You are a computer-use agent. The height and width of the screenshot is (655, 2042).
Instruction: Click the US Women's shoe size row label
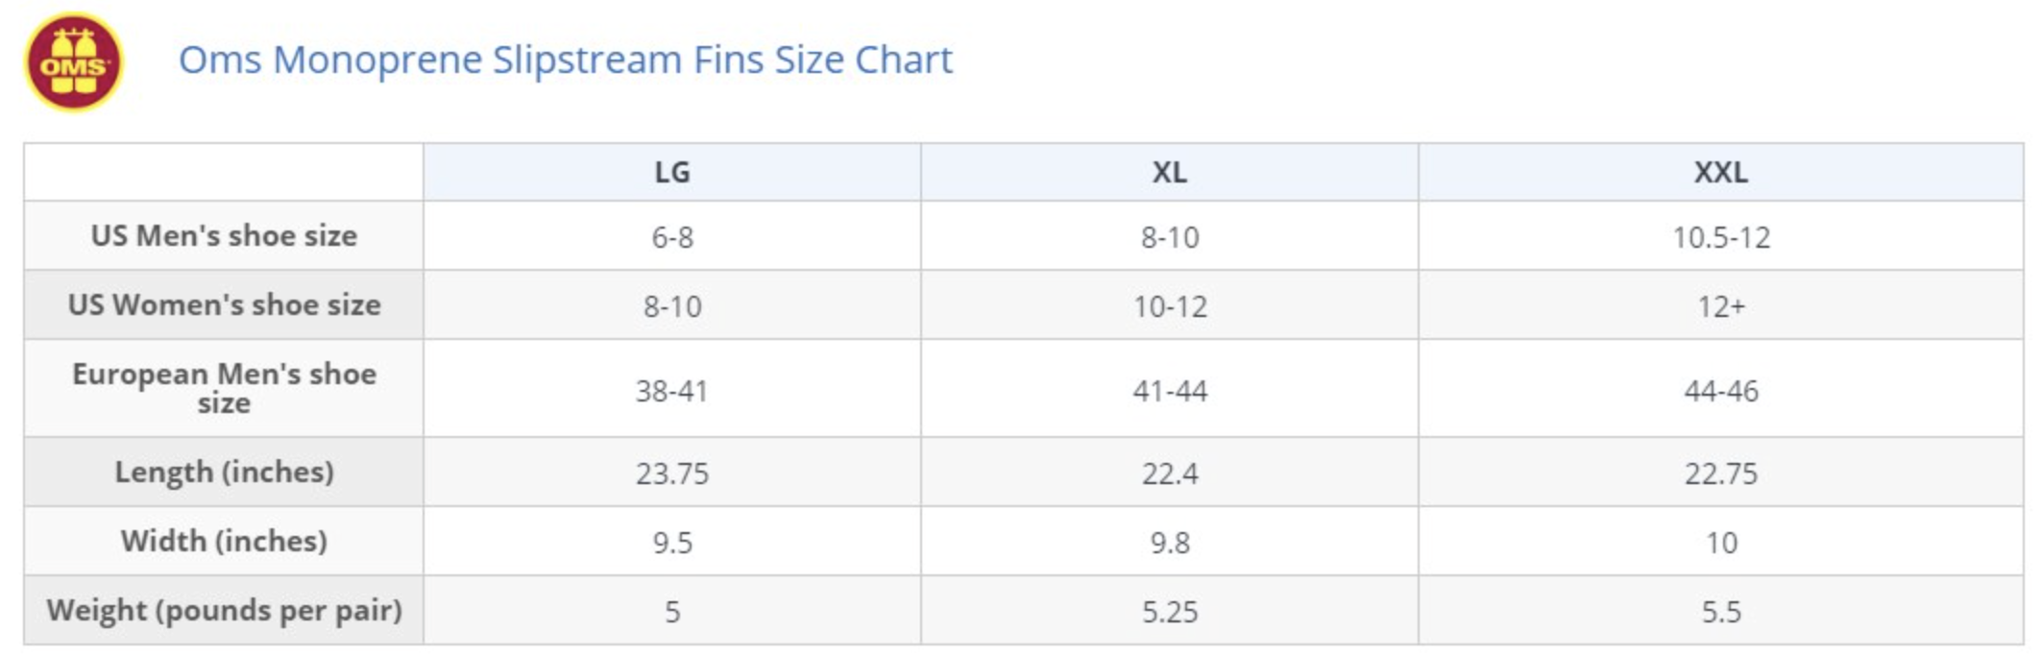coord(224,304)
